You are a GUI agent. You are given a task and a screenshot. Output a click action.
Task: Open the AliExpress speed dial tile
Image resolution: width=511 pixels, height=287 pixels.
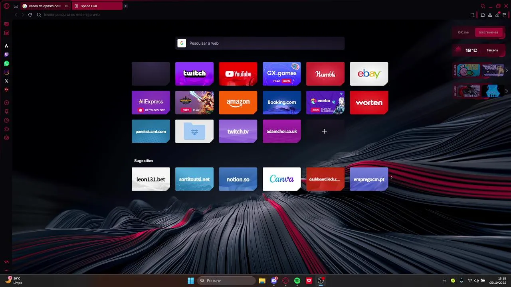tap(151, 102)
